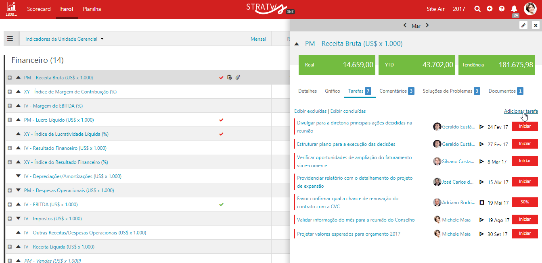Click Iniciar button for Estruturar plano task

click(525, 144)
